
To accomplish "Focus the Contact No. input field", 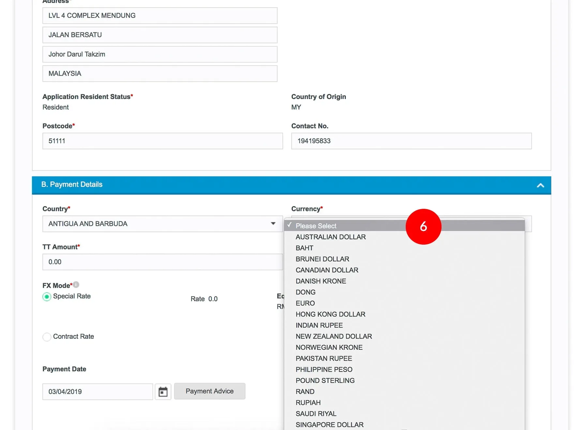I will click(x=411, y=141).
